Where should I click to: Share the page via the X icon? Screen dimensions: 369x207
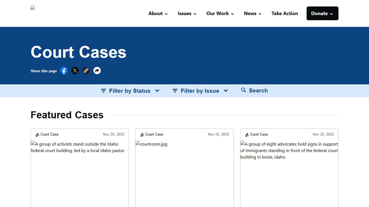pyautogui.click(x=75, y=70)
